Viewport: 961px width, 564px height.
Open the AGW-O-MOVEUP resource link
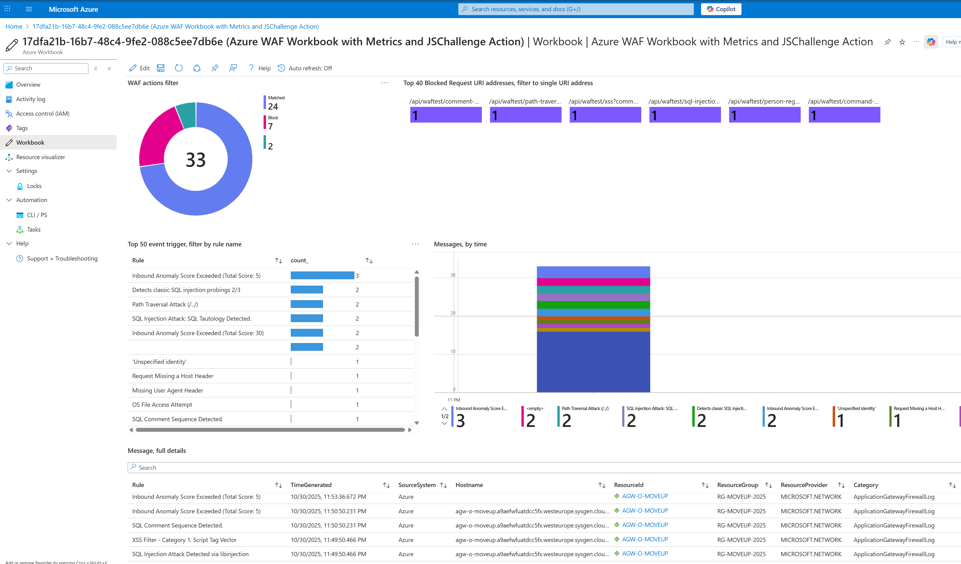[x=645, y=496]
